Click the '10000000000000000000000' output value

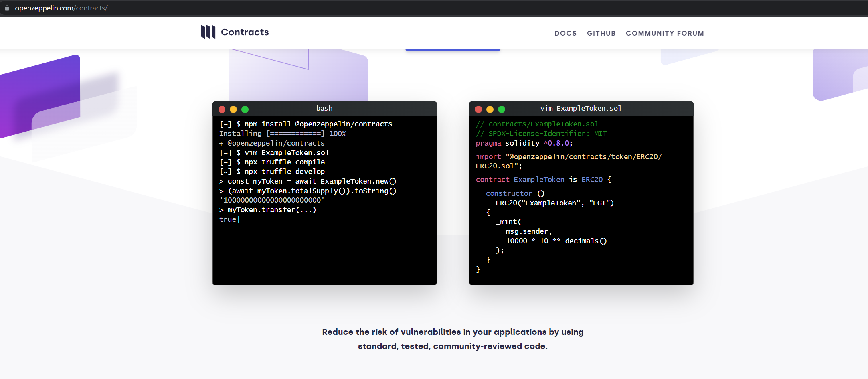click(272, 200)
